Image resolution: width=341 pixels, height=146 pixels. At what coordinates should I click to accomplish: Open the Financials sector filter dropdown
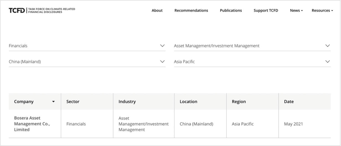coord(87,46)
